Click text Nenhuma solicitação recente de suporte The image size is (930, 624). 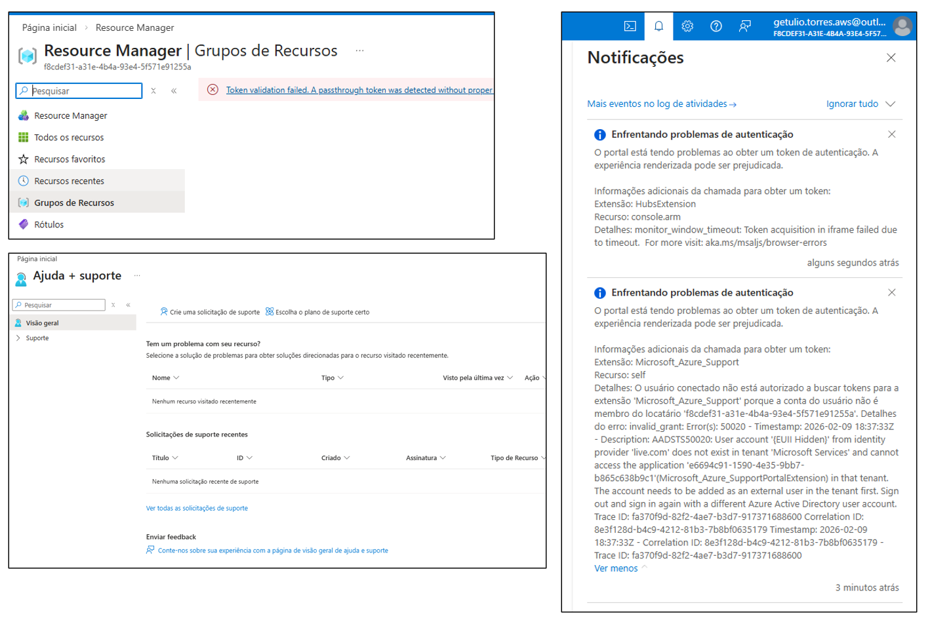(x=205, y=481)
